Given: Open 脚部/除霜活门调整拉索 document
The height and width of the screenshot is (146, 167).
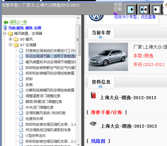Looking at the screenshot, I should coord(44,102).
